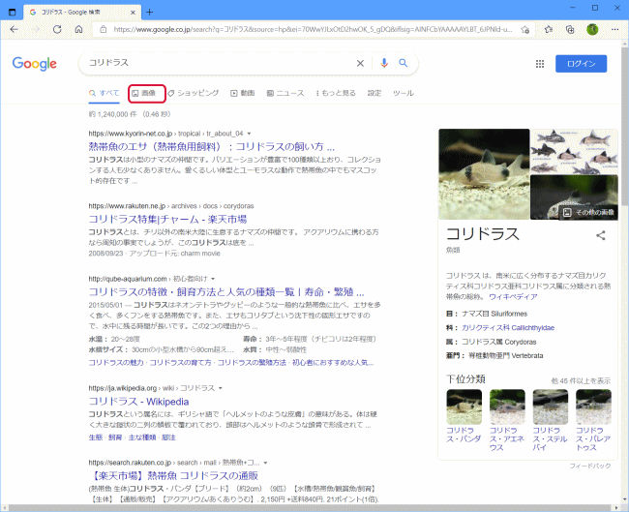Switch to the 動画 tab

click(x=243, y=93)
